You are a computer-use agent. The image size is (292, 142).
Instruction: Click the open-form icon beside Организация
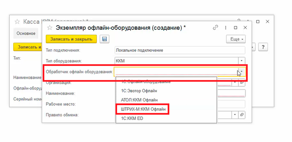pos(242,82)
